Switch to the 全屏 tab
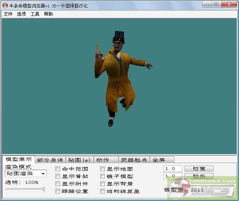This screenshot has height=201, width=239. pyautogui.click(x=158, y=160)
